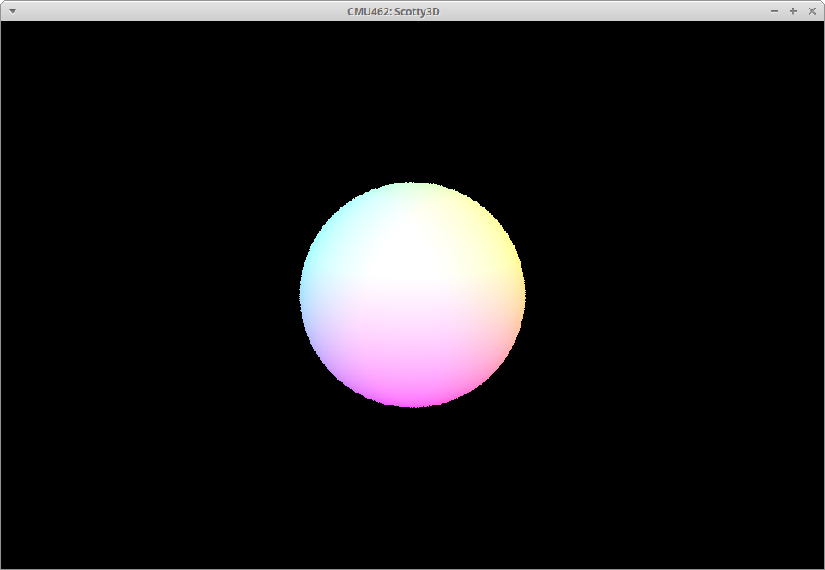Image resolution: width=825 pixels, height=570 pixels.
Task: Click the rendered sphere in the viewport
Action: [x=412, y=295]
